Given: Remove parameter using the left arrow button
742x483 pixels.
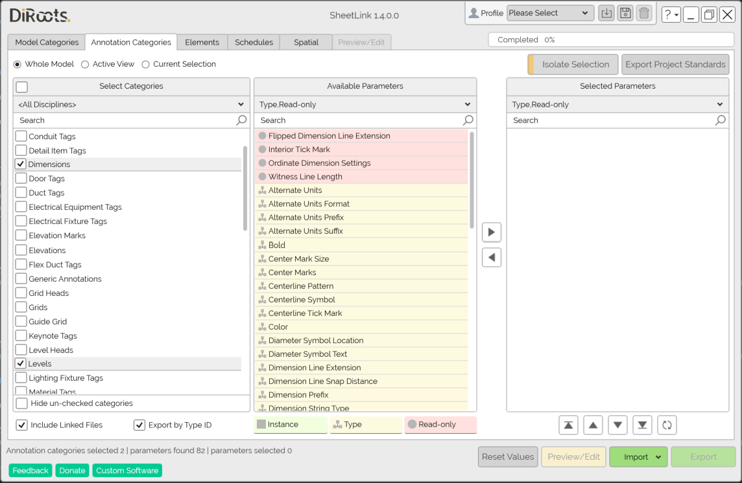Looking at the screenshot, I should tap(491, 257).
